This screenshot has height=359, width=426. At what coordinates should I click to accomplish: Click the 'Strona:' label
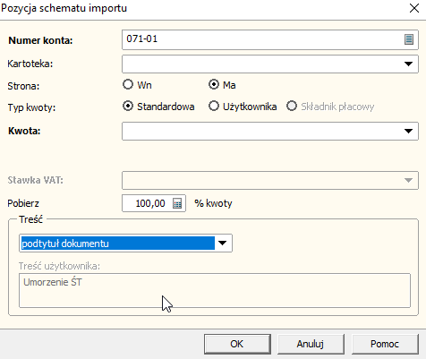click(23, 86)
